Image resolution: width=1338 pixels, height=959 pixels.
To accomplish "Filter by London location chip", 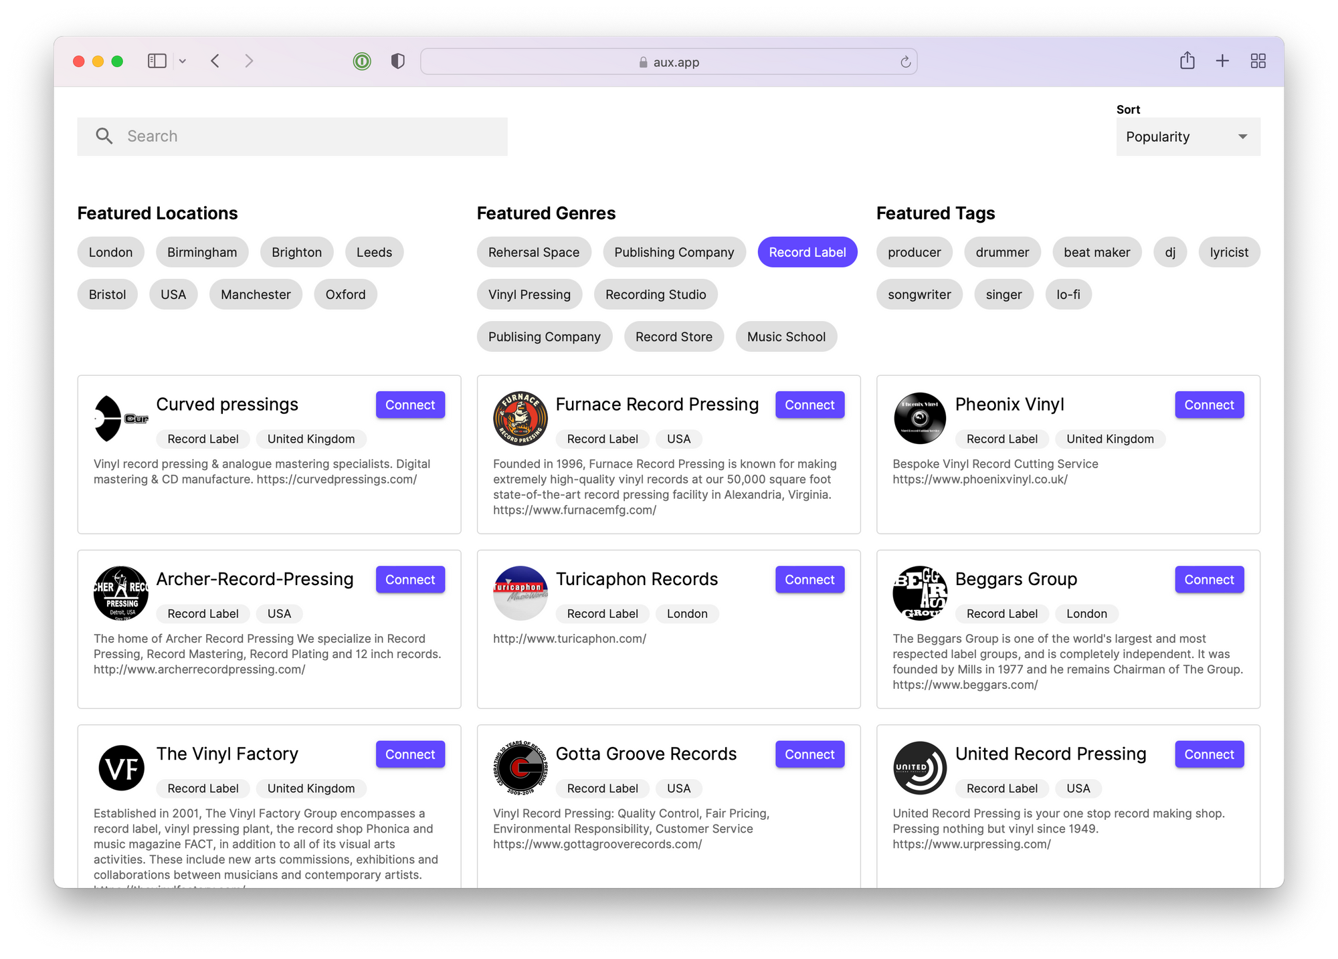I will [111, 252].
